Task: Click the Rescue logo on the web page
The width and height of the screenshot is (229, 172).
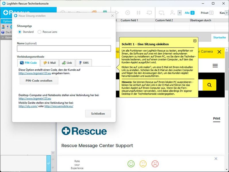Action: pos(84,131)
